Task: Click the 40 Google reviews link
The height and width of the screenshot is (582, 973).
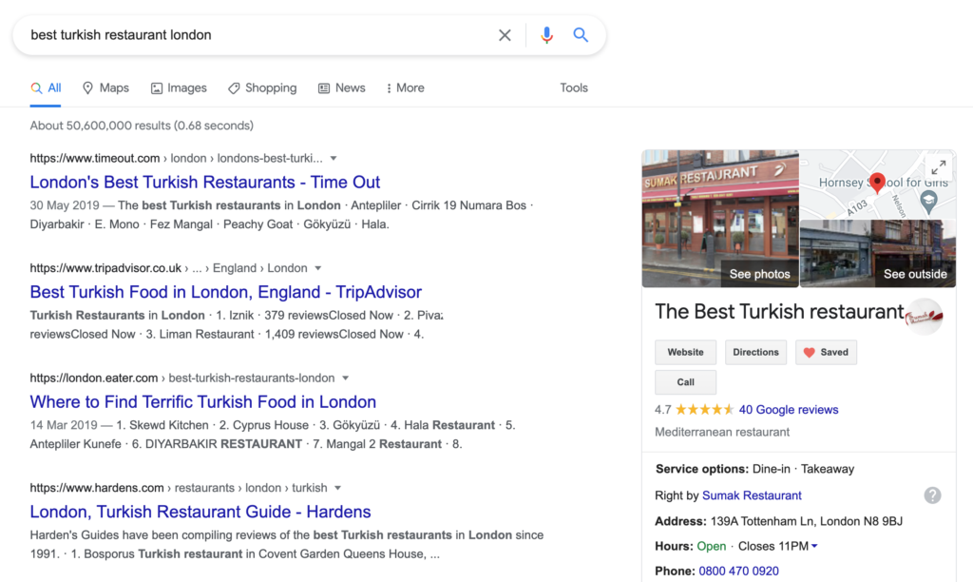Action: pyautogui.click(x=788, y=409)
